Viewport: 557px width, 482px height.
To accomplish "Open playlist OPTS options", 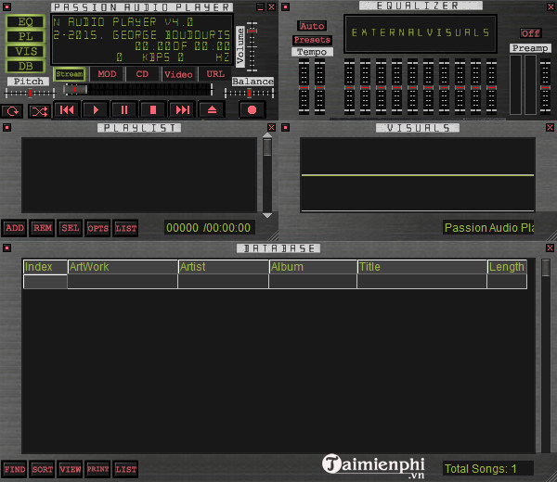I will (98, 228).
